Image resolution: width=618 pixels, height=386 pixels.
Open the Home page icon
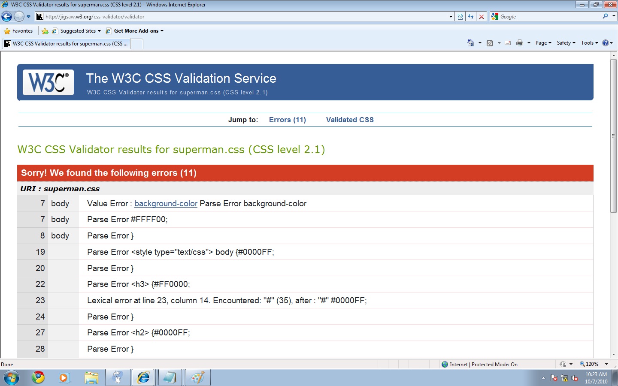tap(471, 43)
